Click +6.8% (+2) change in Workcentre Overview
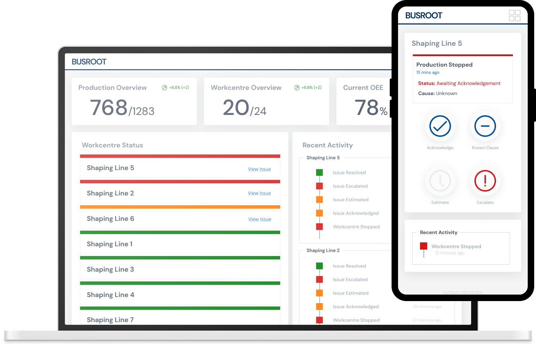The image size is (536, 345). coord(312,88)
